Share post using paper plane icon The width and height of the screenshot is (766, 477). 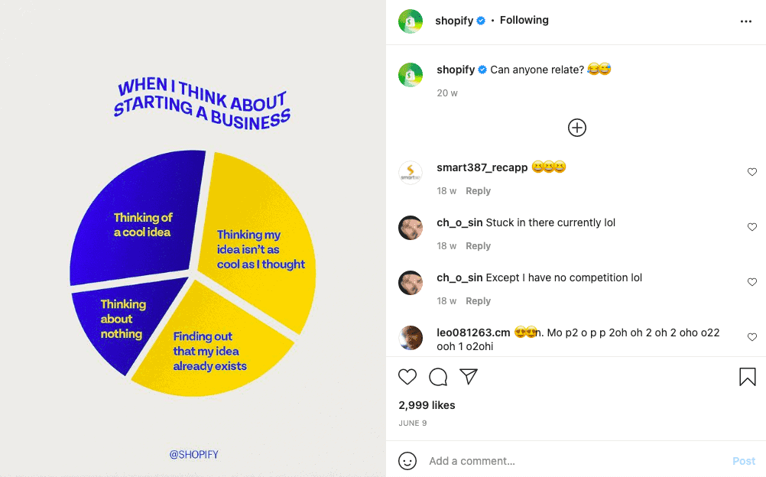pos(469,377)
